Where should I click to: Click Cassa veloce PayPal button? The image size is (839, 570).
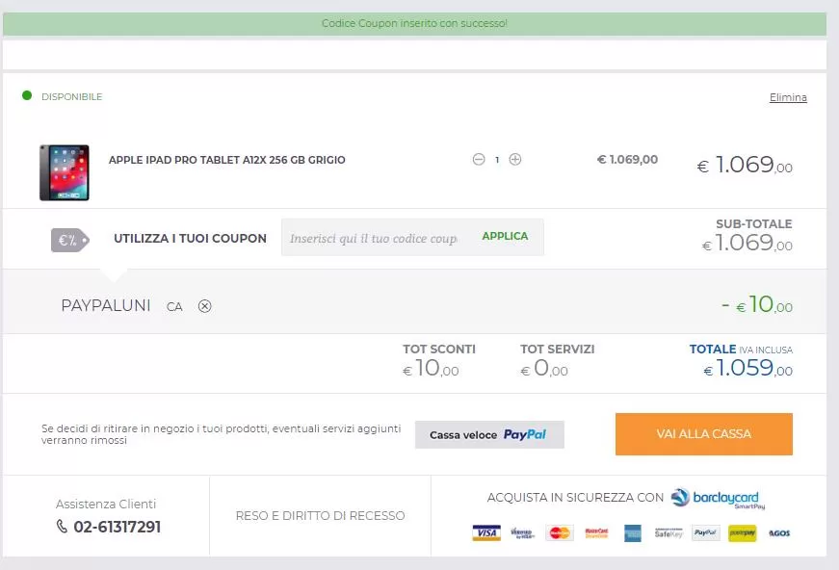[x=489, y=434]
